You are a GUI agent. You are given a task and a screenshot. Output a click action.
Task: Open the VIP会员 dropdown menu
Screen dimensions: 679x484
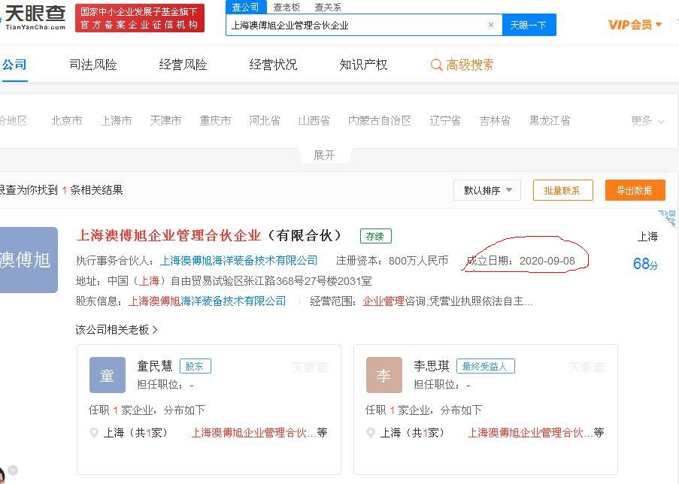click(635, 25)
